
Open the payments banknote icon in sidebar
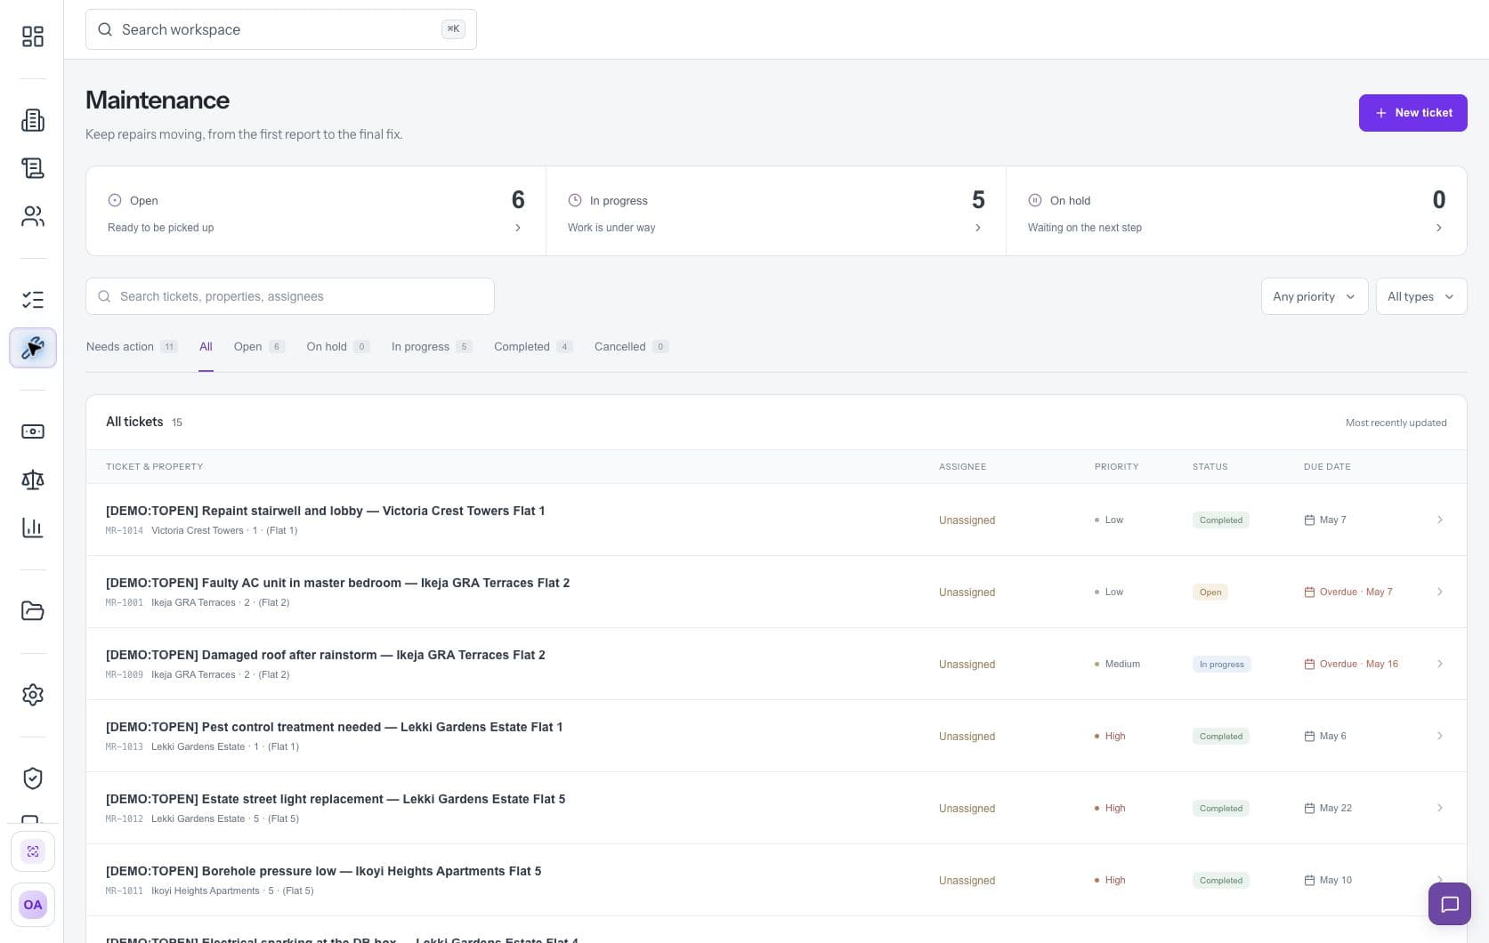(x=33, y=431)
